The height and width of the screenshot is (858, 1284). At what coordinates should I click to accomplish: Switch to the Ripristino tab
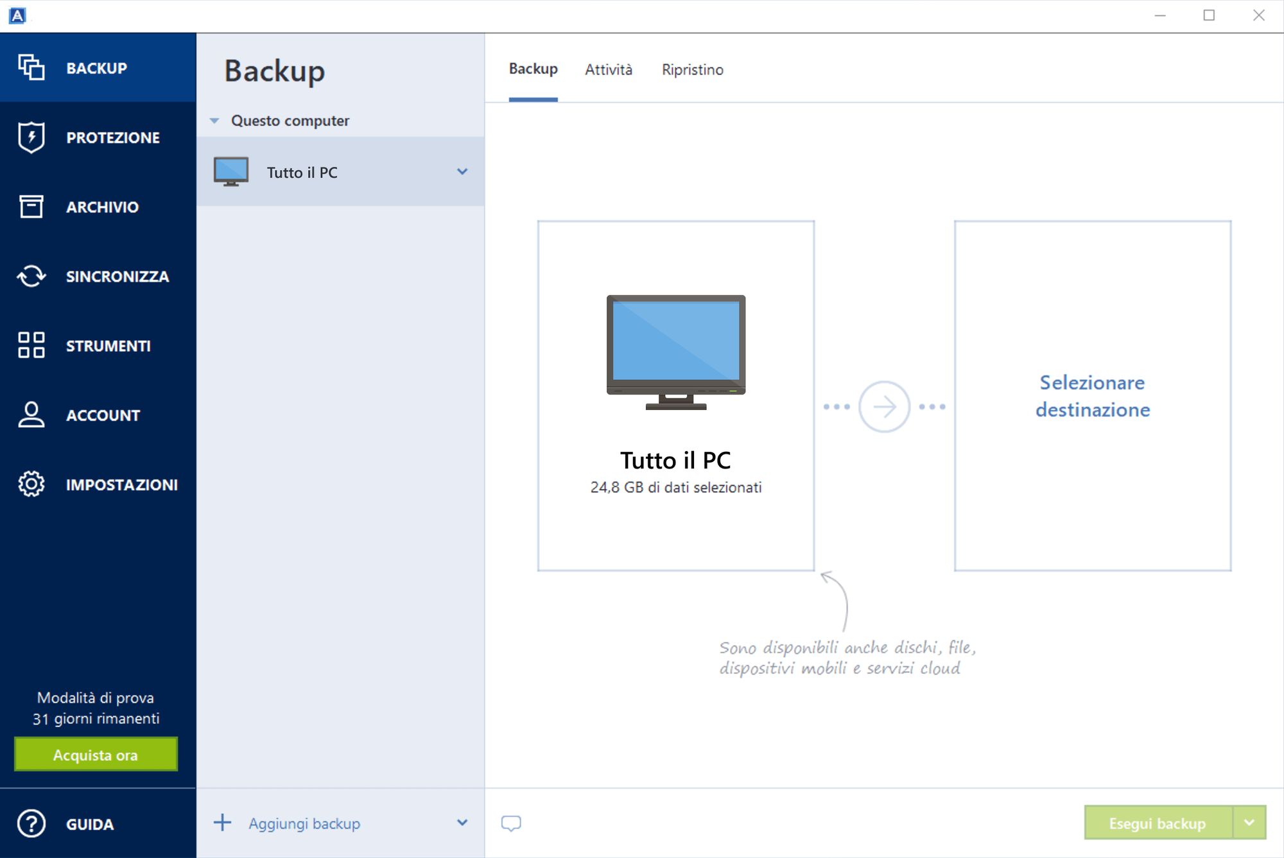coord(692,69)
